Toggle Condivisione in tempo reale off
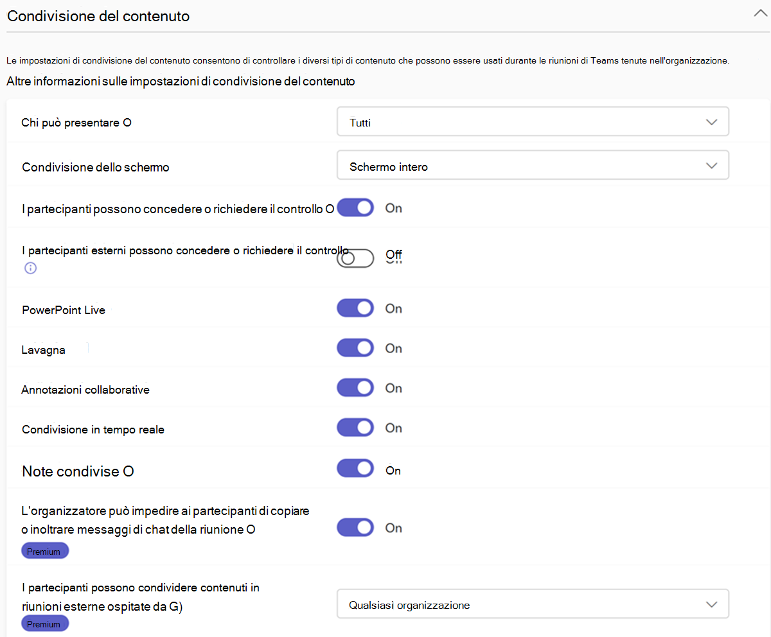Screen dimensions: 771x637 point(355,428)
